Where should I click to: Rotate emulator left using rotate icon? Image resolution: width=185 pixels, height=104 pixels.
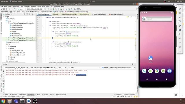coord(180,22)
